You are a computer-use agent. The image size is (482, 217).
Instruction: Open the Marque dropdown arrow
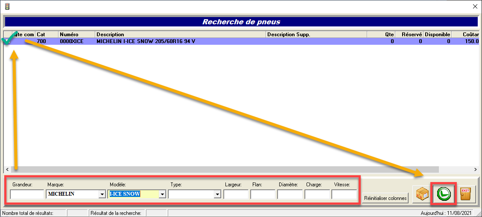(x=102, y=194)
